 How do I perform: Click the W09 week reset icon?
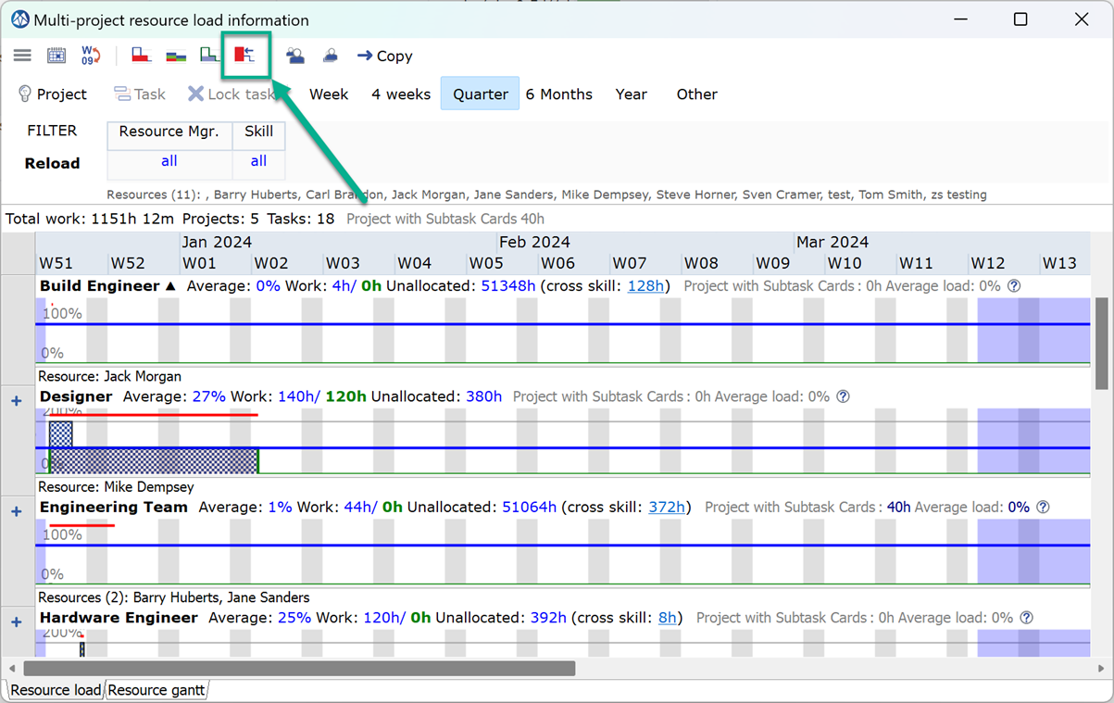pyautogui.click(x=91, y=56)
